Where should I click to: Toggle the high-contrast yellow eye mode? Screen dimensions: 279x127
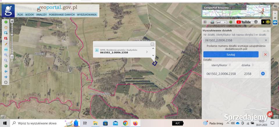(266, 22)
